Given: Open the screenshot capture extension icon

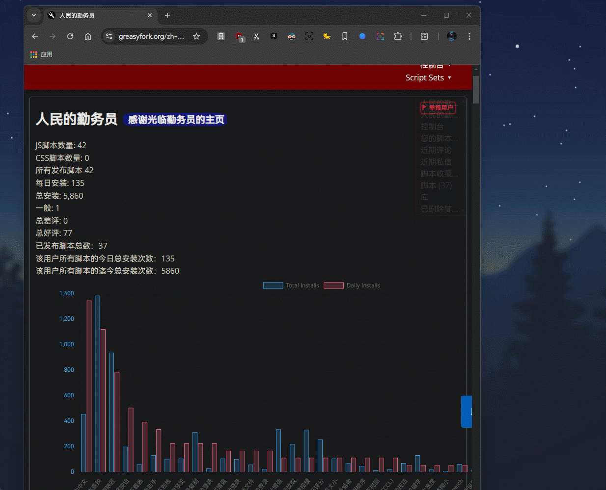Looking at the screenshot, I should [309, 36].
